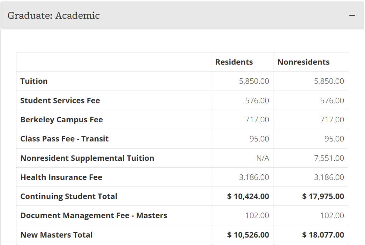Click the Nonresident Supplemental Tuition label
The image size is (365, 245).
coord(87,158)
